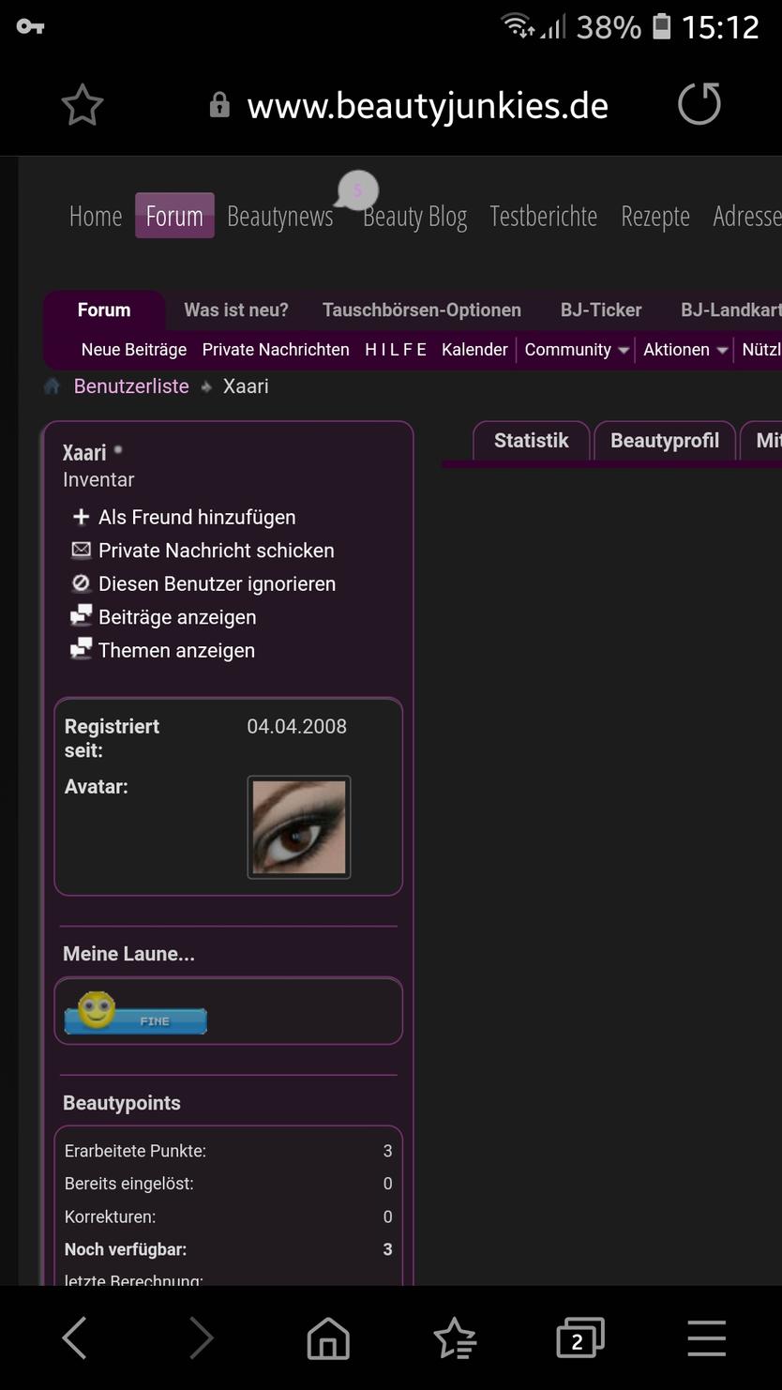The height and width of the screenshot is (1390, 782).
Task: Open the Benutzerliste breadcrumb link
Action: (131, 386)
